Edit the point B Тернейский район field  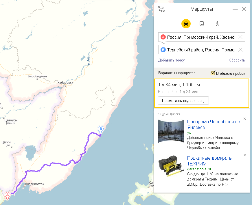pos(201,50)
